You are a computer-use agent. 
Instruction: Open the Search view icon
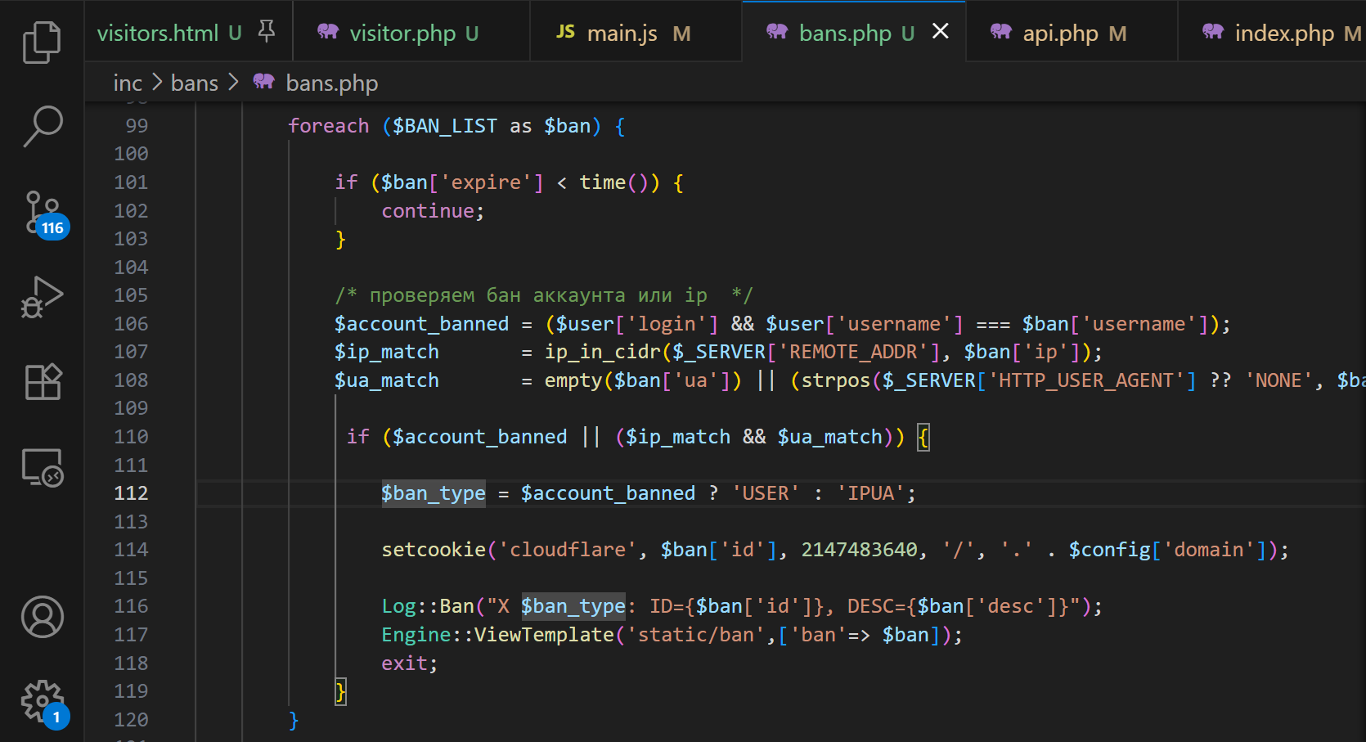tap(42, 127)
